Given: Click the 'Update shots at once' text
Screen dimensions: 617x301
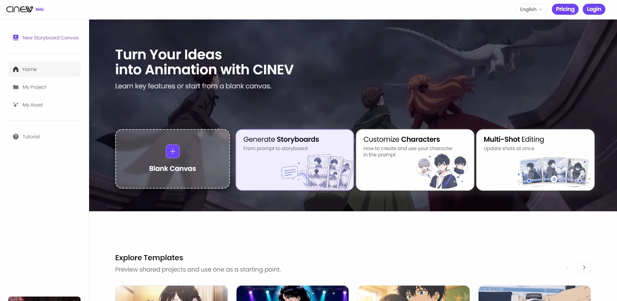Looking at the screenshot, I should pos(509,148).
